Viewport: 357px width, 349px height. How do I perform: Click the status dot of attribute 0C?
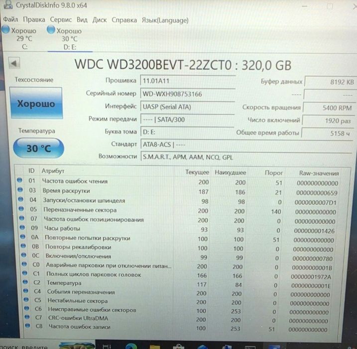tap(24, 255)
